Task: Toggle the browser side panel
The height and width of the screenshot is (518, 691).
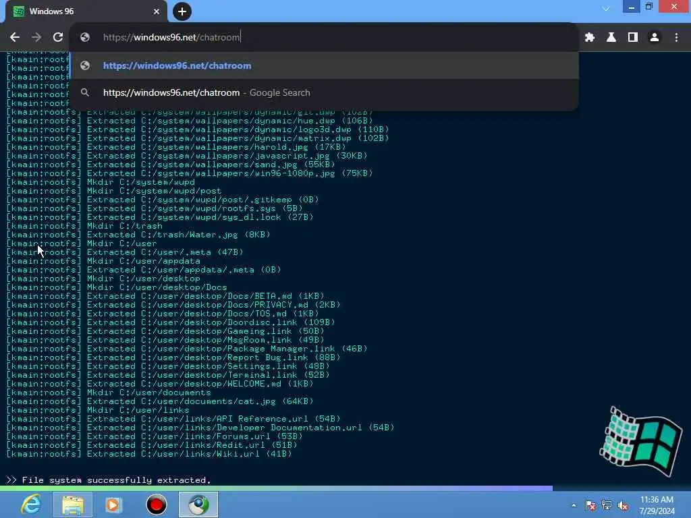Action: (x=633, y=38)
